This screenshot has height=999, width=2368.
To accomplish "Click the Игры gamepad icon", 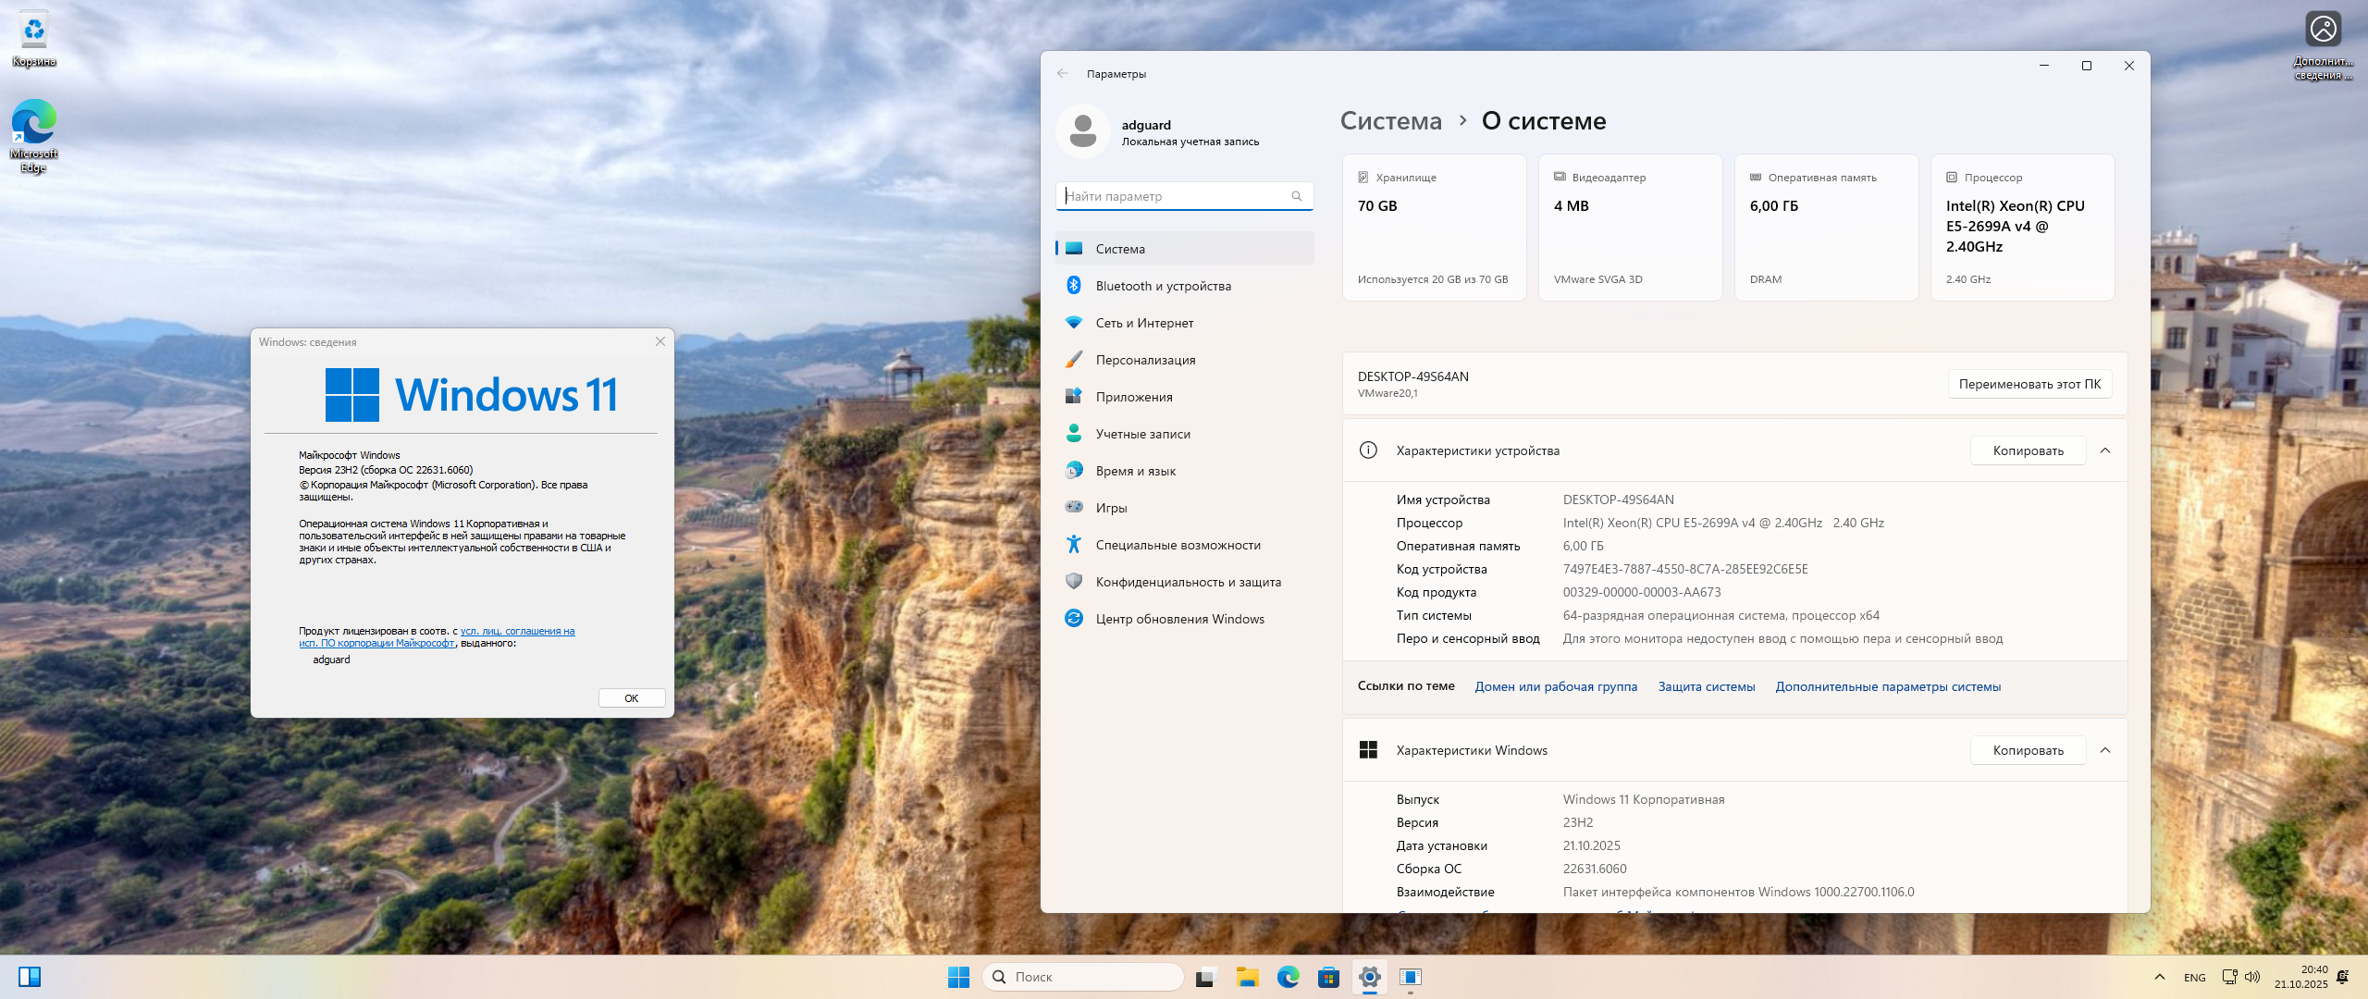I will (1073, 508).
